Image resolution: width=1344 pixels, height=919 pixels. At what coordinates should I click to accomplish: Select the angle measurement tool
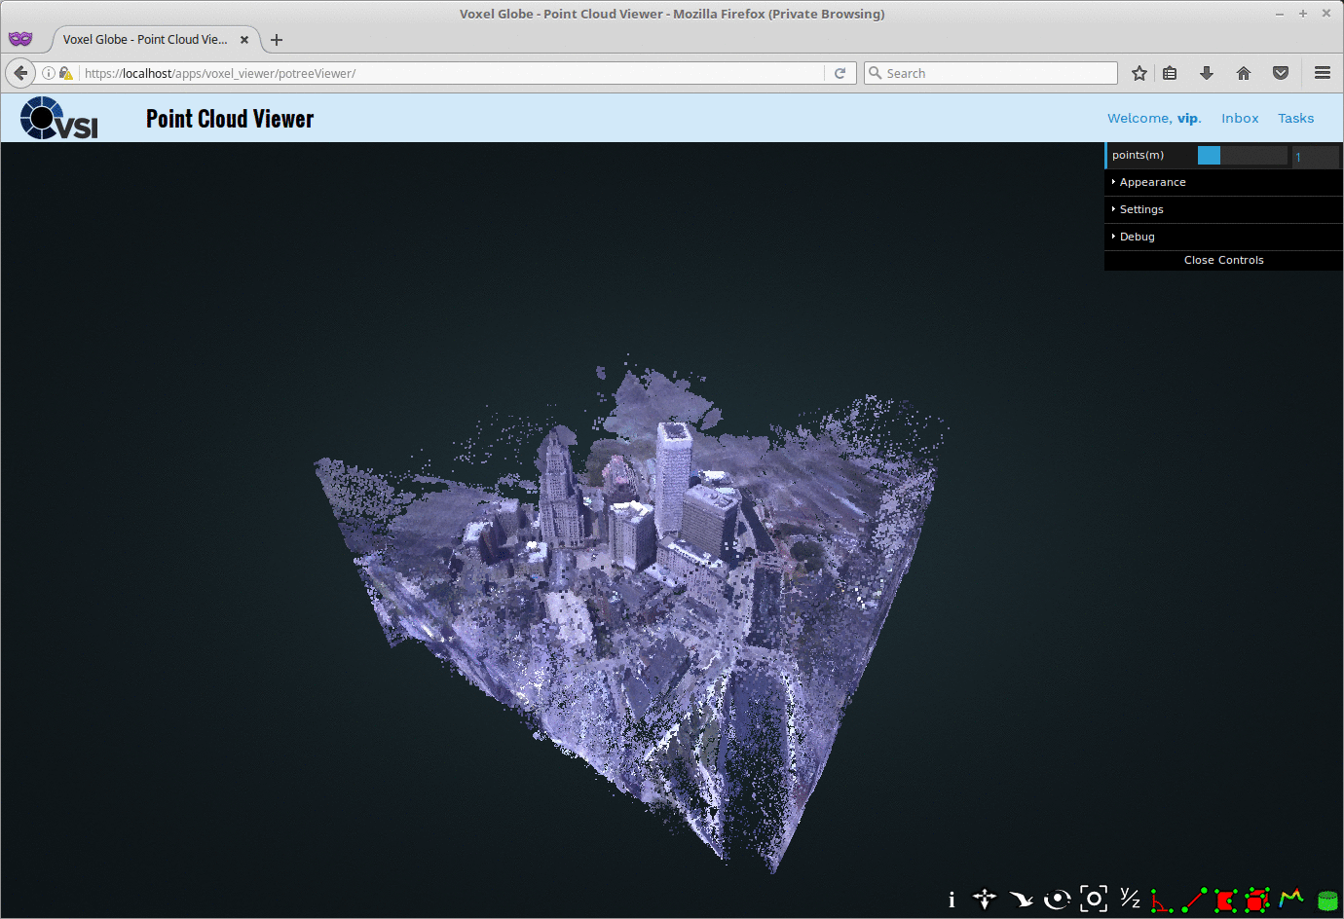1161,900
